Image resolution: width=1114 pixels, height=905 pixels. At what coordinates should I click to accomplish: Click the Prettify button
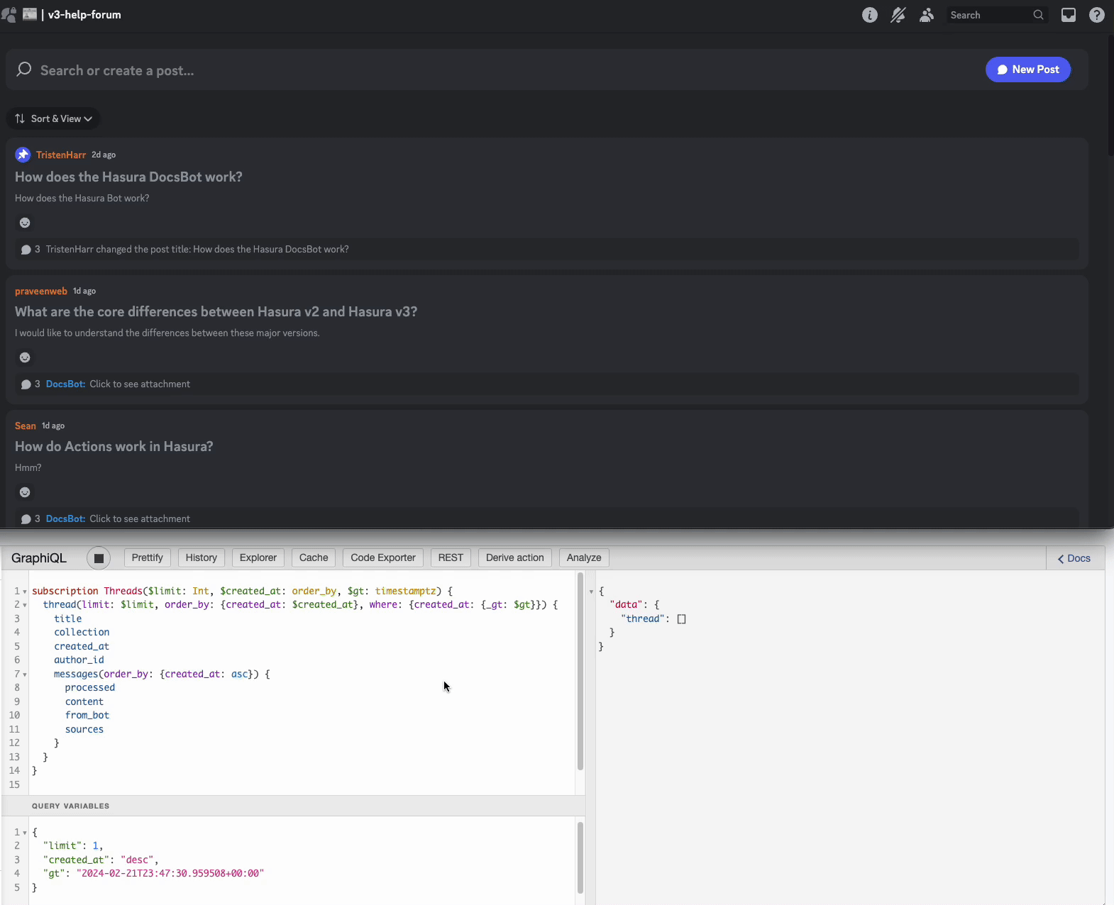(x=147, y=557)
